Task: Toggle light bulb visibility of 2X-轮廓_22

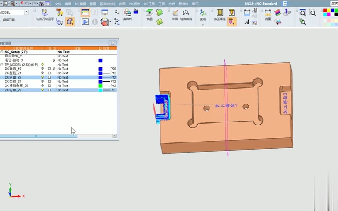Action: click(x=43, y=77)
